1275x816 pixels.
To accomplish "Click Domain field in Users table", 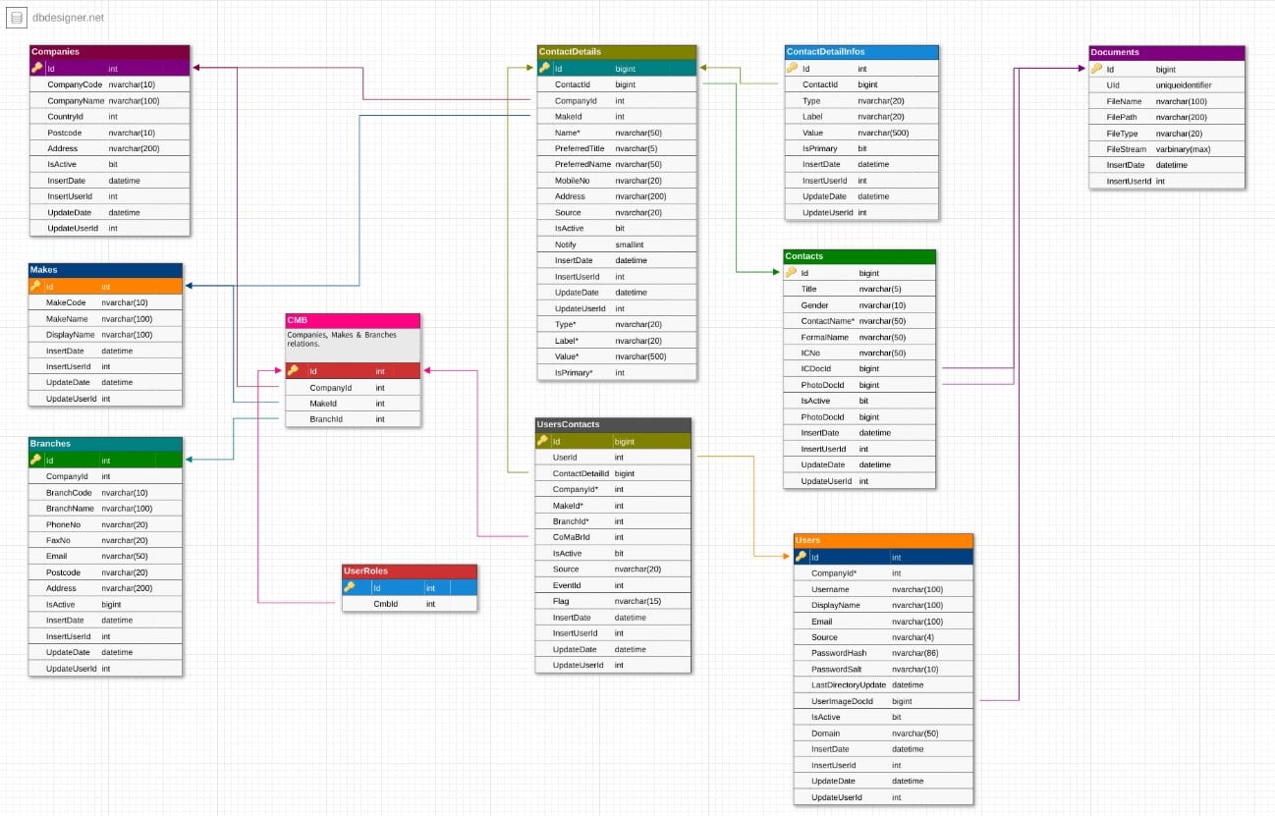I will tap(883, 733).
